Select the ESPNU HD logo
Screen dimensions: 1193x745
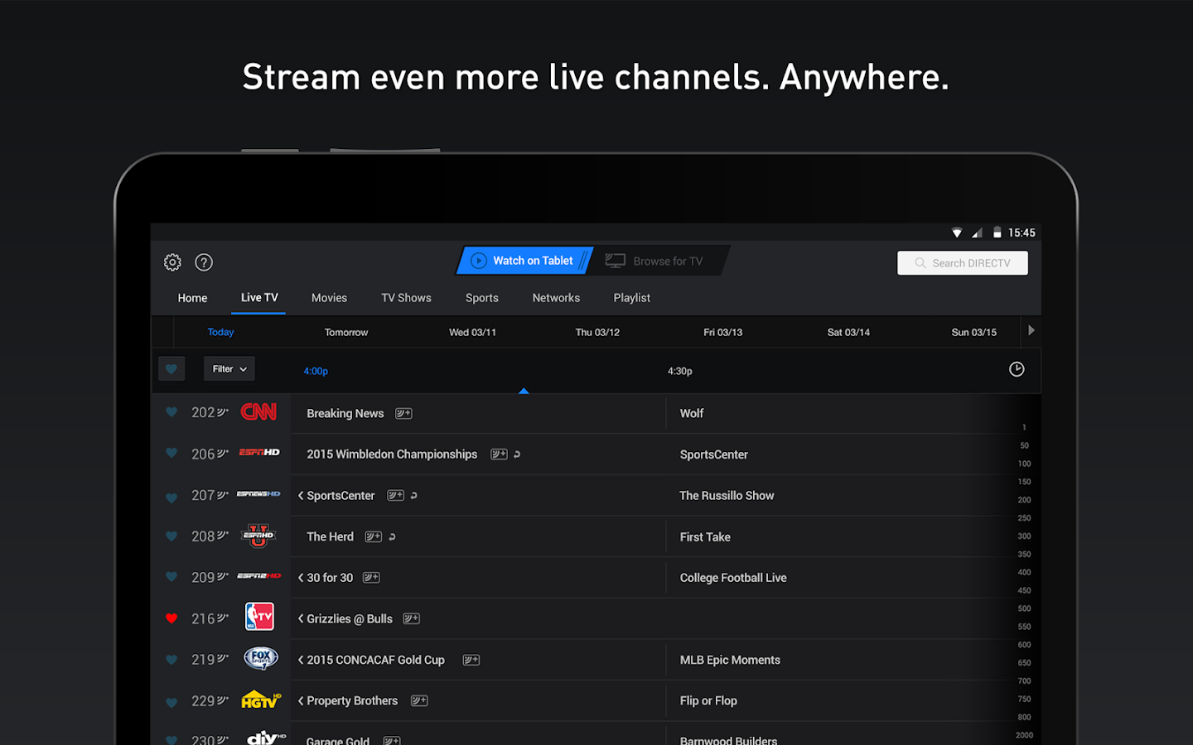tap(258, 536)
